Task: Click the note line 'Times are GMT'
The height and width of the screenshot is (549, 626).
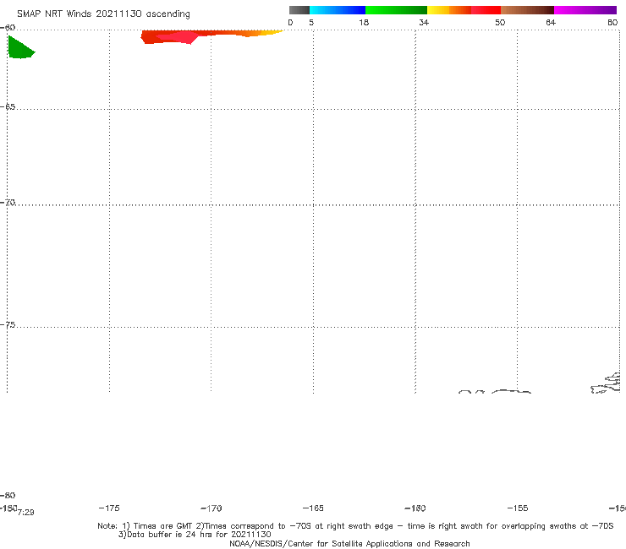Action: [163, 526]
